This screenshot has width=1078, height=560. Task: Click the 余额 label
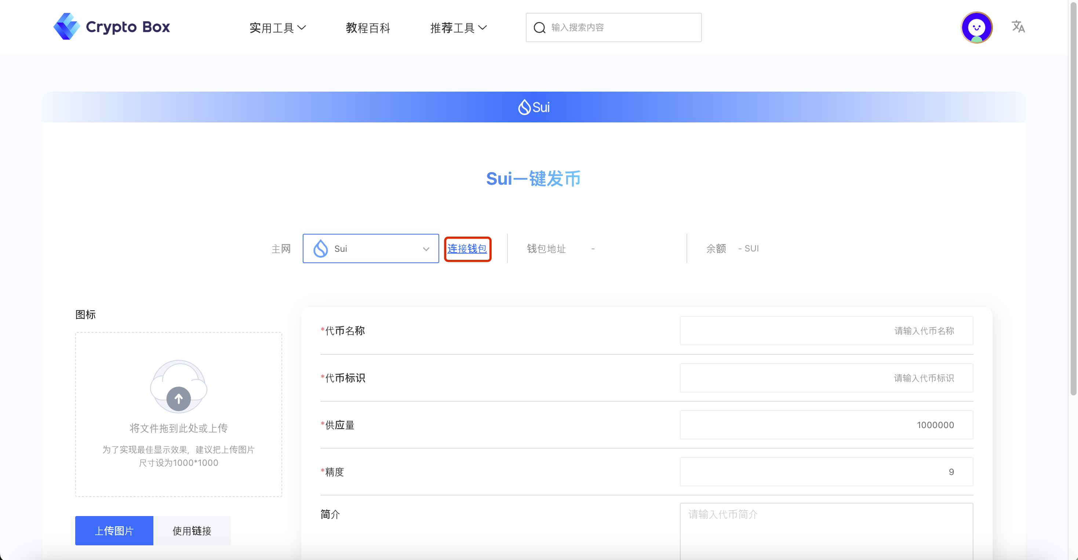(x=716, y=248)
